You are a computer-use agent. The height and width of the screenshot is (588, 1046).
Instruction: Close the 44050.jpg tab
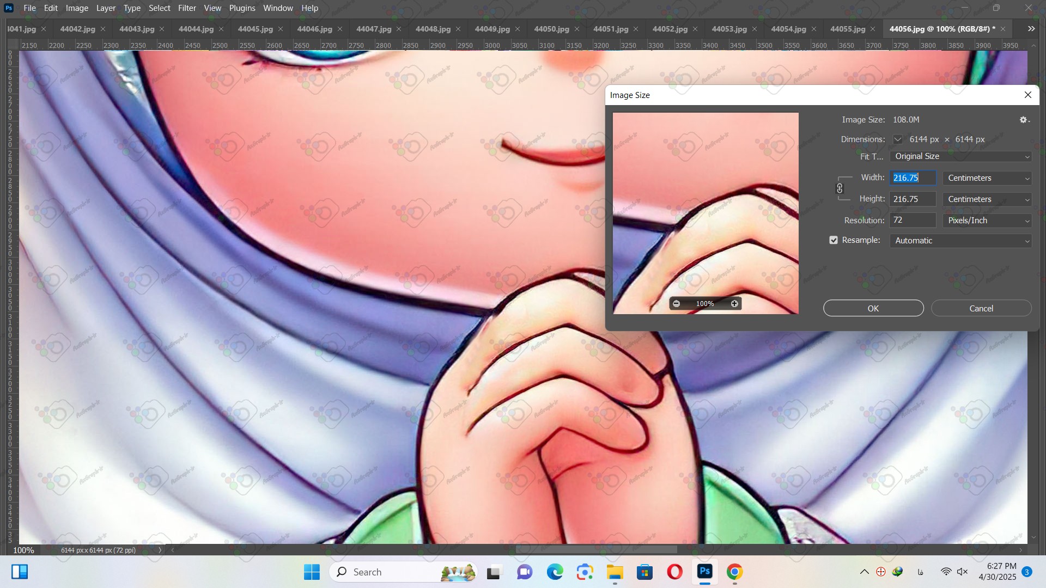pyautogui.click(x=576, y=29)
